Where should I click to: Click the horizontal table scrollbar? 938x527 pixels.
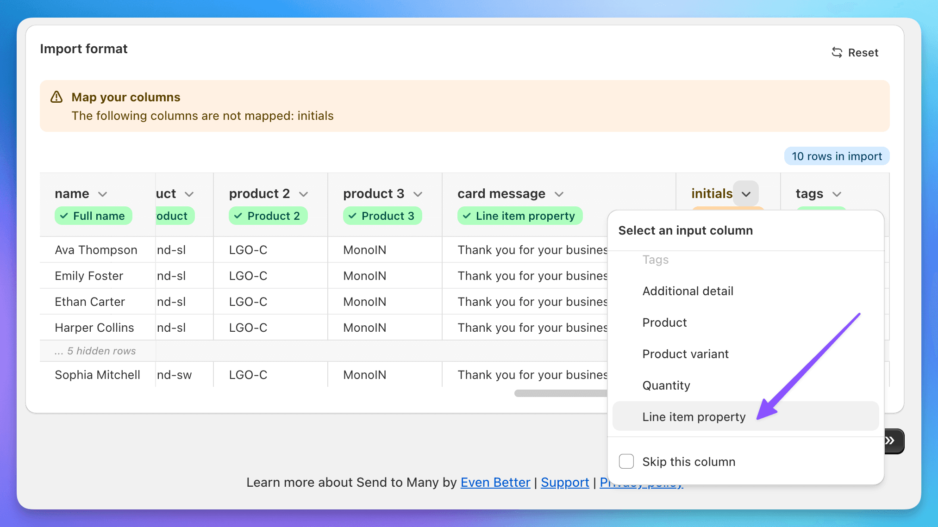tap(560, 393)
